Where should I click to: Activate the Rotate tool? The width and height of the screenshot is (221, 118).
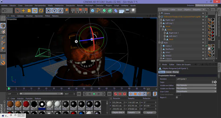[x=35, y=11]
